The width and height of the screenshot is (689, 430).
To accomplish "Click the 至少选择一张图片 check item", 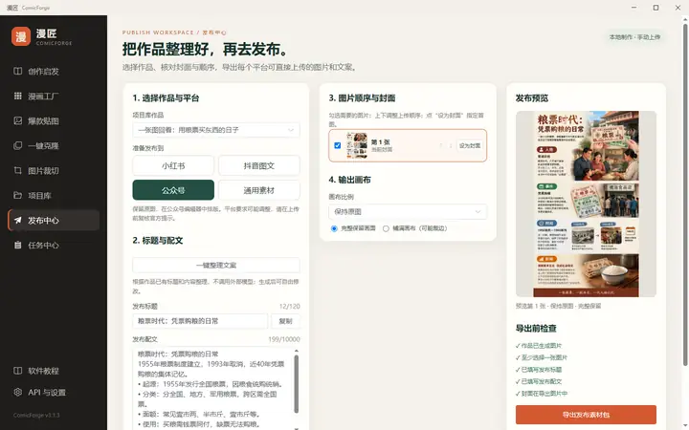I will coord(542,357).
